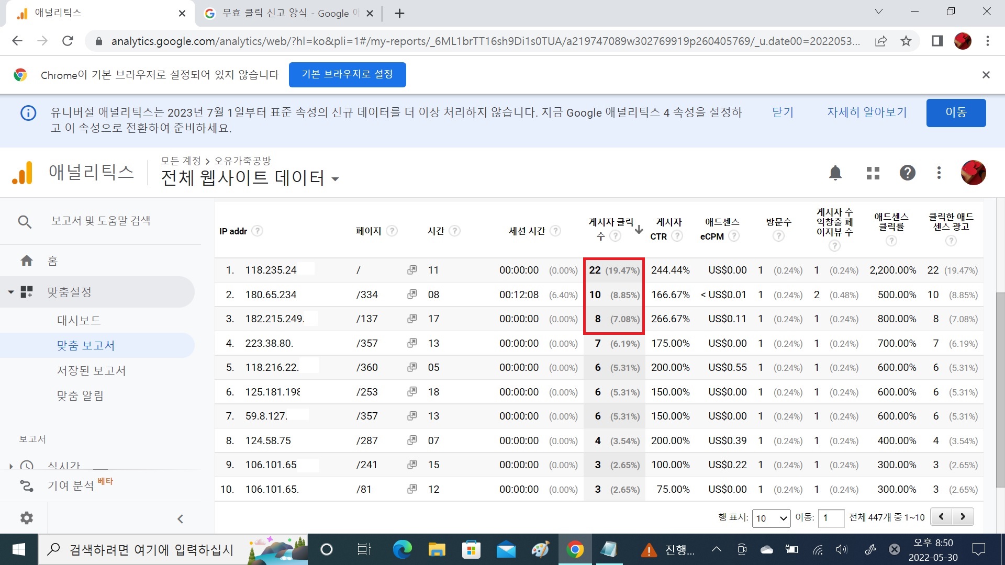Open Chrome tab search dropdown arrow
The height and width of the screenshot is (565, 1005).
coord(879,12)
